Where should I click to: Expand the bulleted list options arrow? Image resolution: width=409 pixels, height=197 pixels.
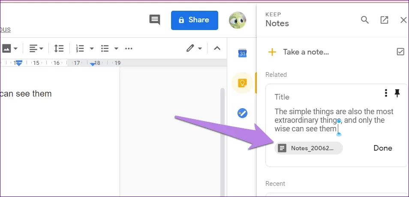click(116, 48)
